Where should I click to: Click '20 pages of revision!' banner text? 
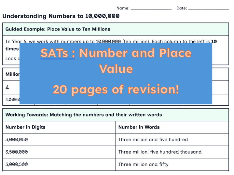pos(116,90)
